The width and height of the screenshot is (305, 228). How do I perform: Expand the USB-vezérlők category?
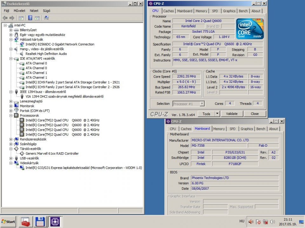pos(11,158)
